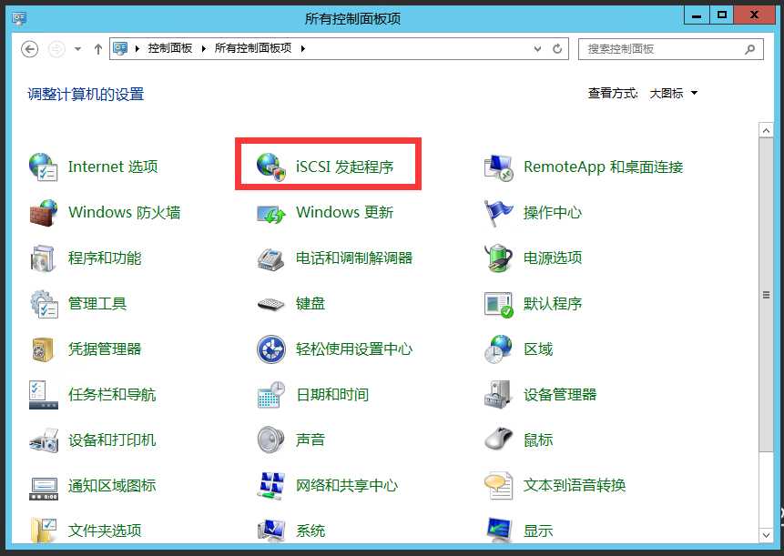Click the search magnifier icon

[x=749, y=49]
